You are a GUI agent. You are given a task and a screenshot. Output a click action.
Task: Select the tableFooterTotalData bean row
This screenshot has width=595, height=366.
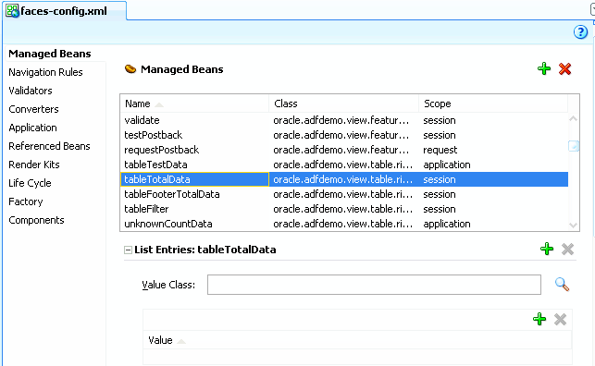[x=344, y=194]
